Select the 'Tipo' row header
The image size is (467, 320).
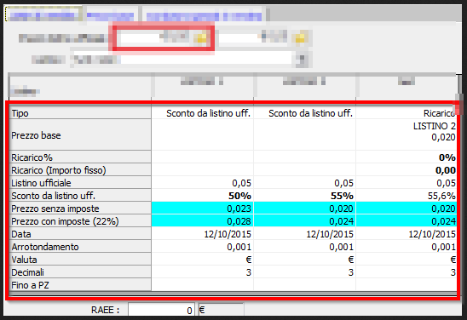coord(80,113)
